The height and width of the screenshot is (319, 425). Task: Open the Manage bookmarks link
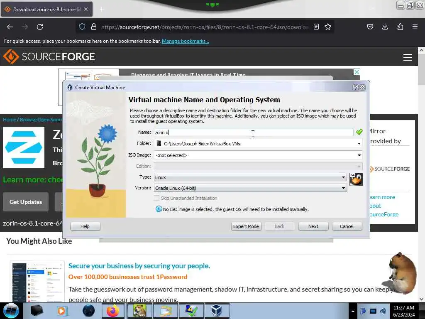[186, 41]
